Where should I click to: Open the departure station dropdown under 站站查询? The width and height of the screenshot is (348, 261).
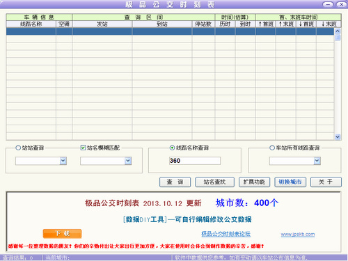click(63, 161)
